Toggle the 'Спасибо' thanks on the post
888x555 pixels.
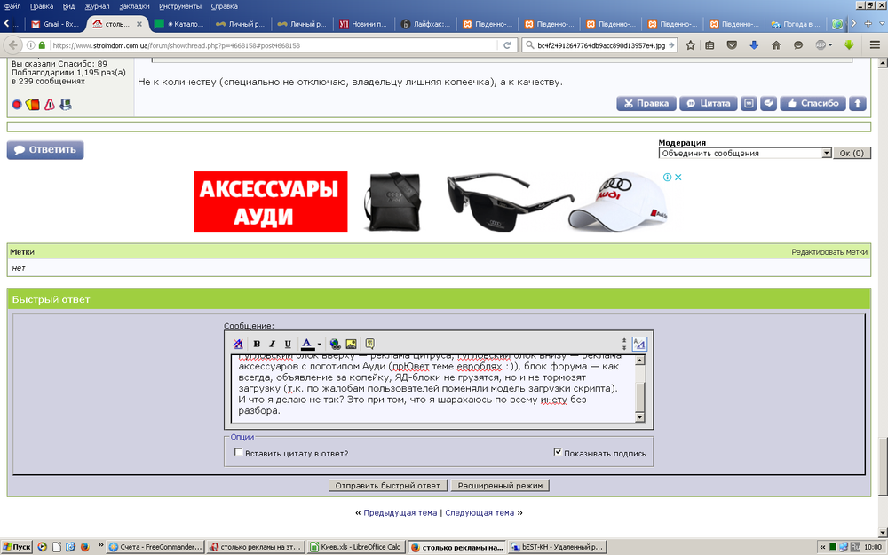click(x=811, y=103)
